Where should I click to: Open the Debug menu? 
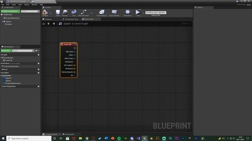click(x=27, y=5)
